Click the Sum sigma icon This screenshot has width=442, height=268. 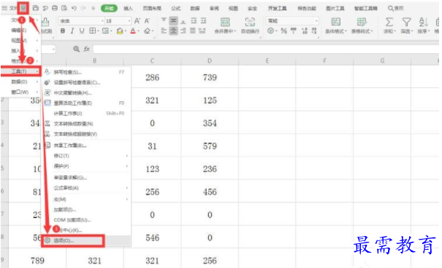point(389,22)
